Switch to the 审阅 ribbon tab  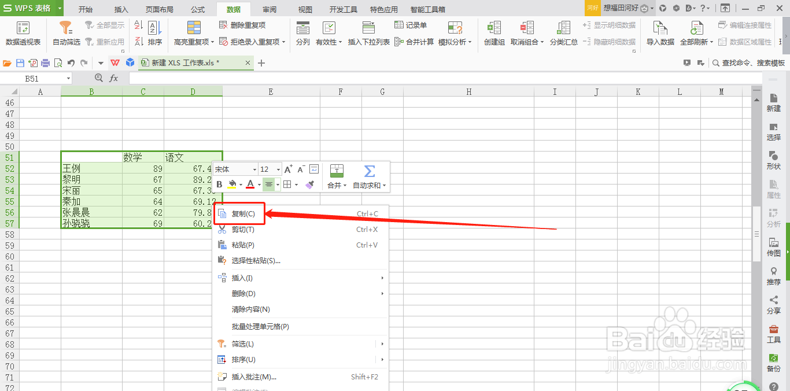[x=270, y=9]
